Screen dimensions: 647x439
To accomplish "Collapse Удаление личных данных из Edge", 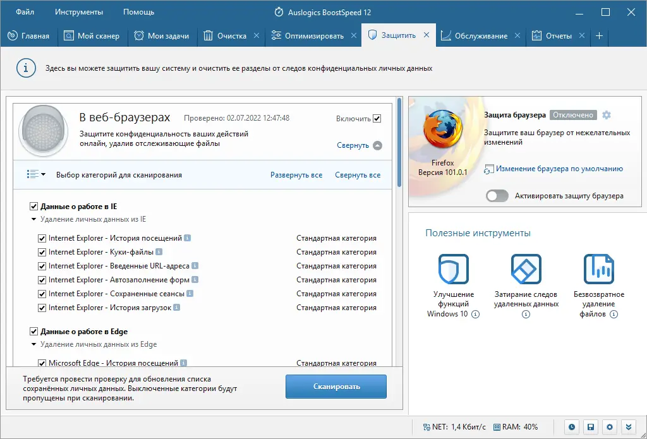I will coord(34,344).
